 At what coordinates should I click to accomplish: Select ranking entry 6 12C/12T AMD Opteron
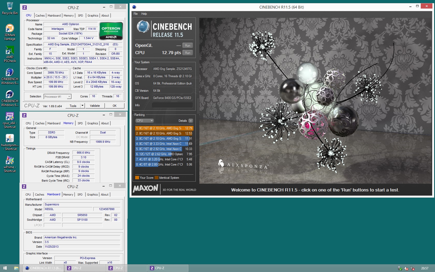tap(164, 154)
